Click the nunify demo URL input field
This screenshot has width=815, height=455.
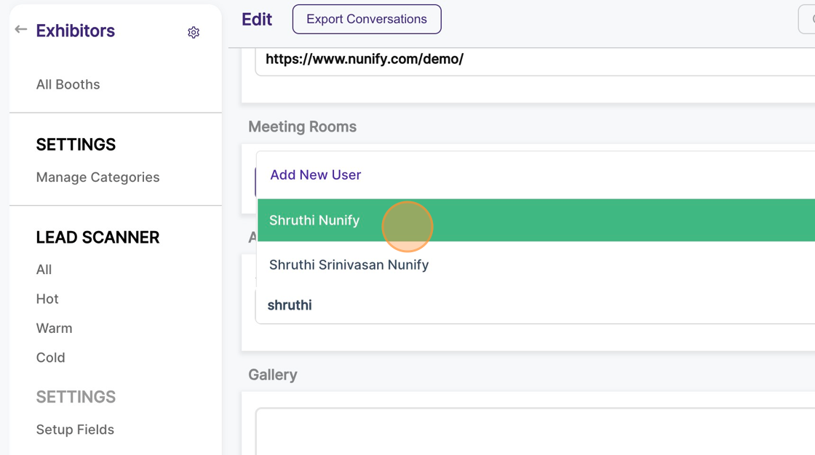click(x=535, y=60)
